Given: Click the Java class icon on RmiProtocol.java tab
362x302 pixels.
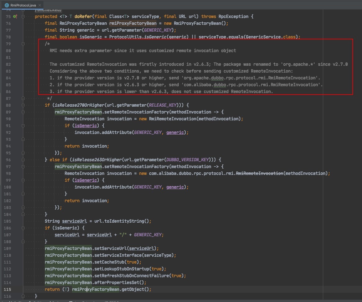Looking at the screenshot, I should tap(7, 5).
